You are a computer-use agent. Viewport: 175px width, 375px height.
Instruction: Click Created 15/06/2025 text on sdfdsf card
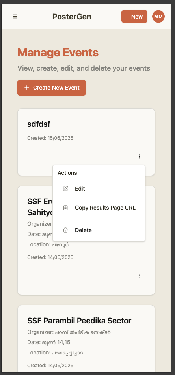click(x=50, y=138)
